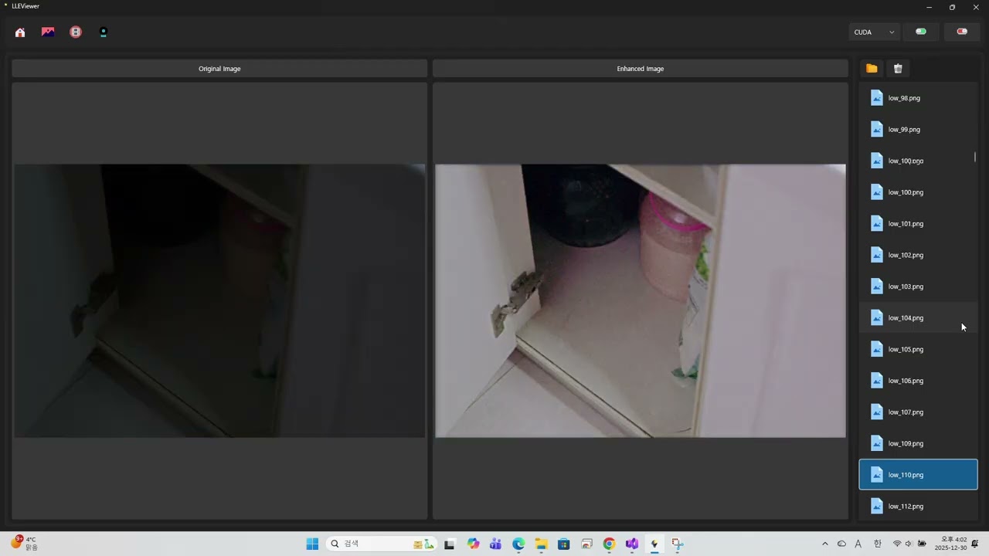Open the Windows Start menu
The width and height of the screenshot is (989, 556).
(312, 544)
